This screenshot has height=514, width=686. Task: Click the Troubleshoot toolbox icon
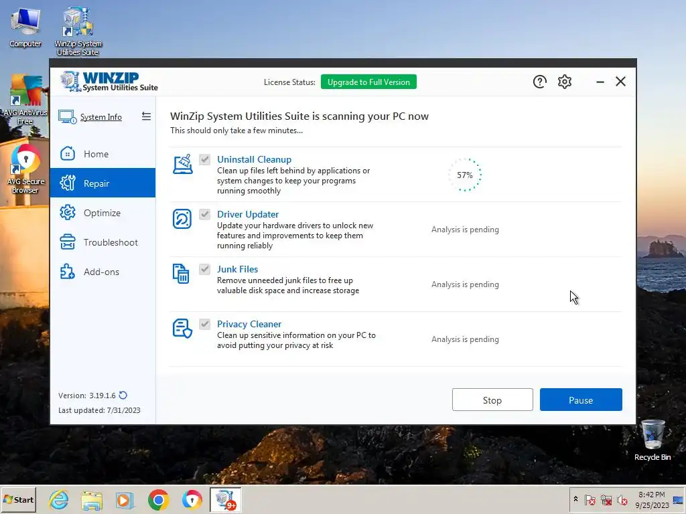pyautogui.click(x=68, y=242)
